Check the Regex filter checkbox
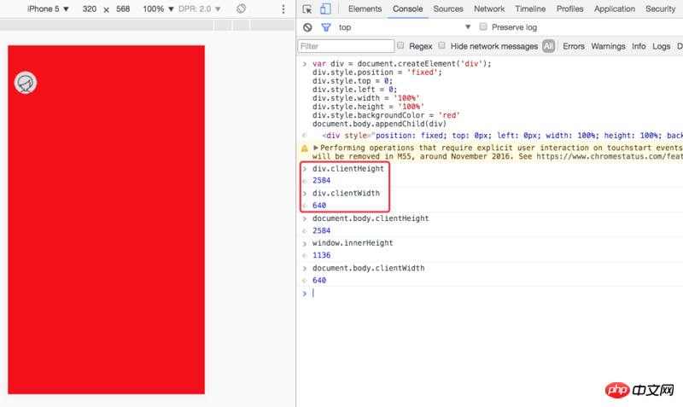 [402, 46]
